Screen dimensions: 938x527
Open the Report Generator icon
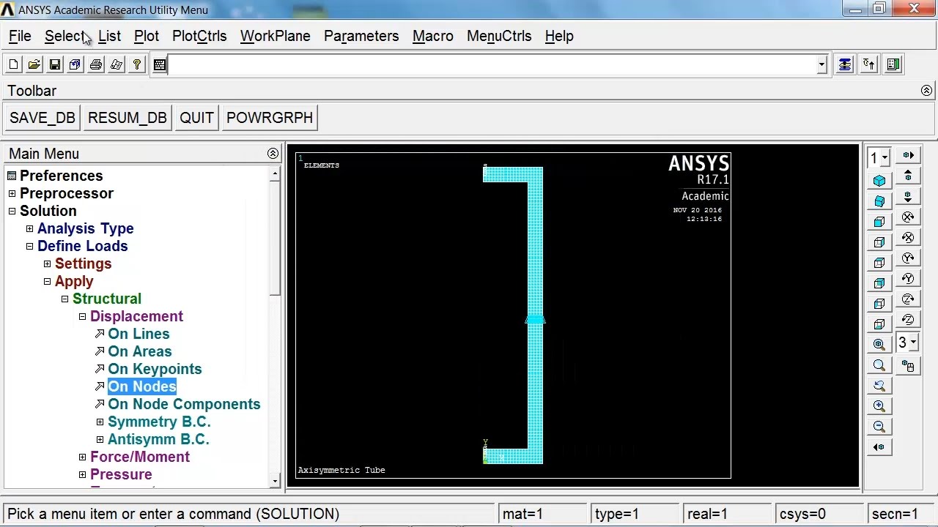116,65
